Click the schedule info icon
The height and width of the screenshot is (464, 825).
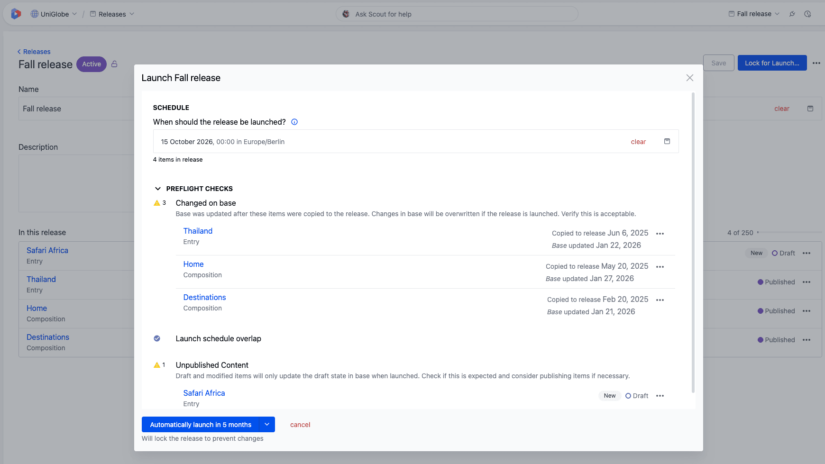294,122
